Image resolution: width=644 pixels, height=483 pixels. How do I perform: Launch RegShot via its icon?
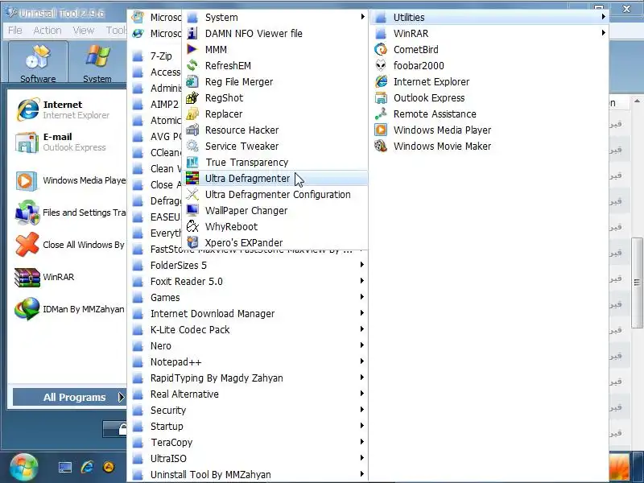(192, 97)
